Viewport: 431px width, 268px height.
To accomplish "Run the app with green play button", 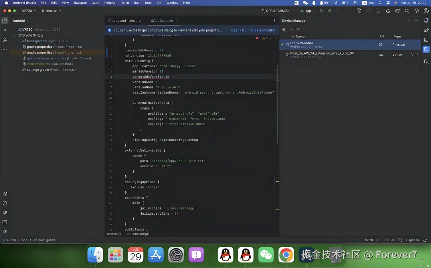I will (321, 11).
